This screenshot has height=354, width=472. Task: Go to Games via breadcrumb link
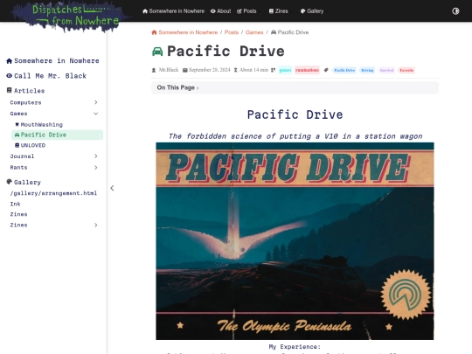(254, 32)
